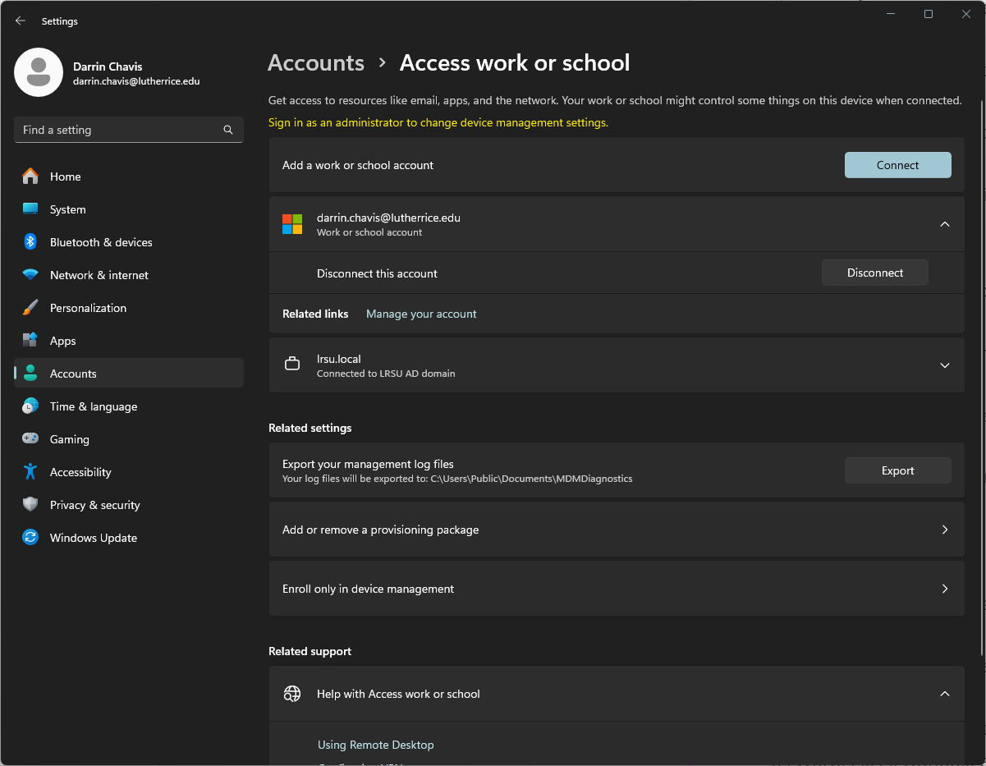Click the darrin.chavis@lutherrice.edu email under profile name
986x766 pixels.
[x=136, y=81]
